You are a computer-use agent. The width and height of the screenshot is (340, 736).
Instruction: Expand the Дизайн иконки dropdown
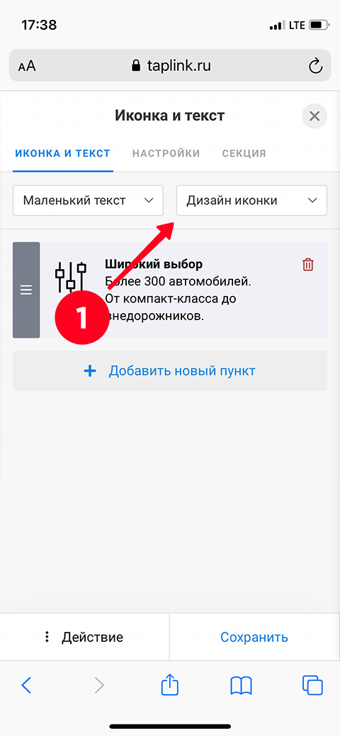click(x=251, y=200)
